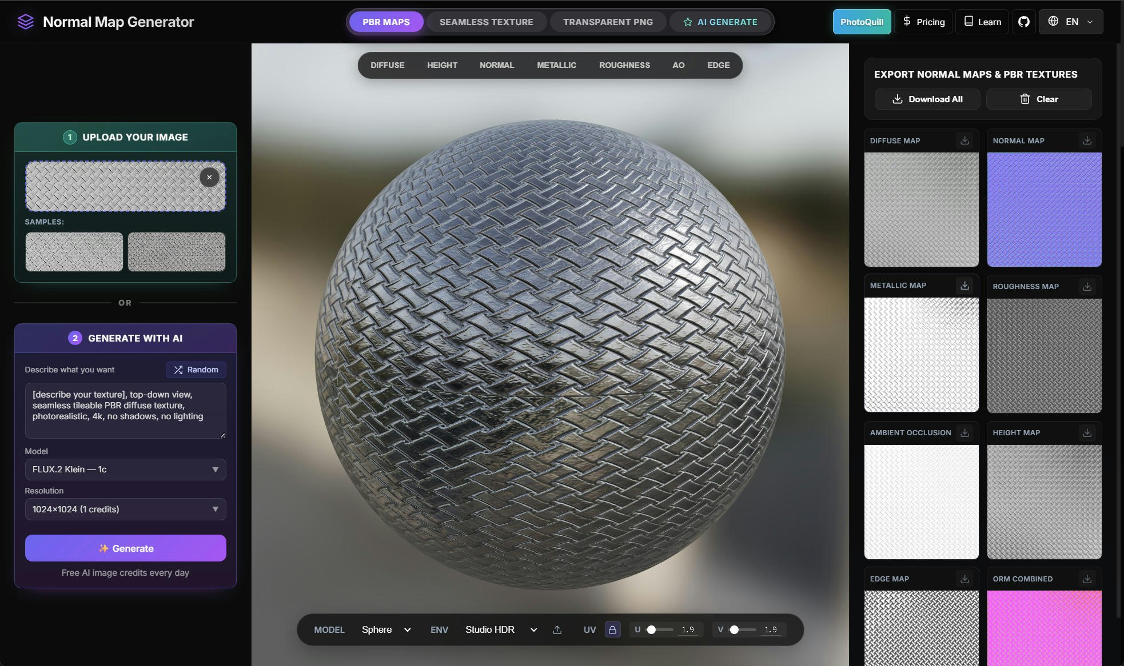Click the texture description prompt field
Screen dimensions: 1124x666
[x=125, y=411]
